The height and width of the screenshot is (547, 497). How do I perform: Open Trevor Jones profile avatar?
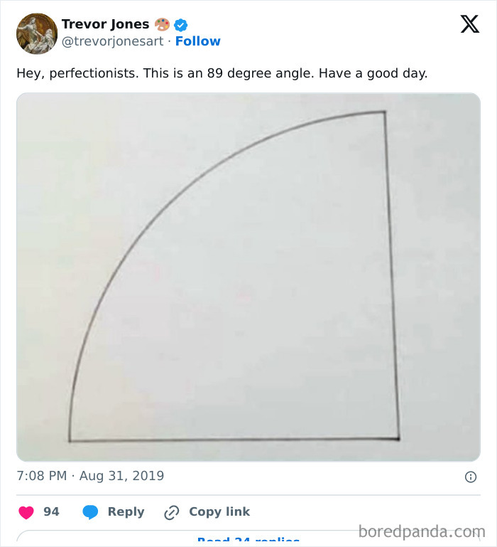point(37,33)
